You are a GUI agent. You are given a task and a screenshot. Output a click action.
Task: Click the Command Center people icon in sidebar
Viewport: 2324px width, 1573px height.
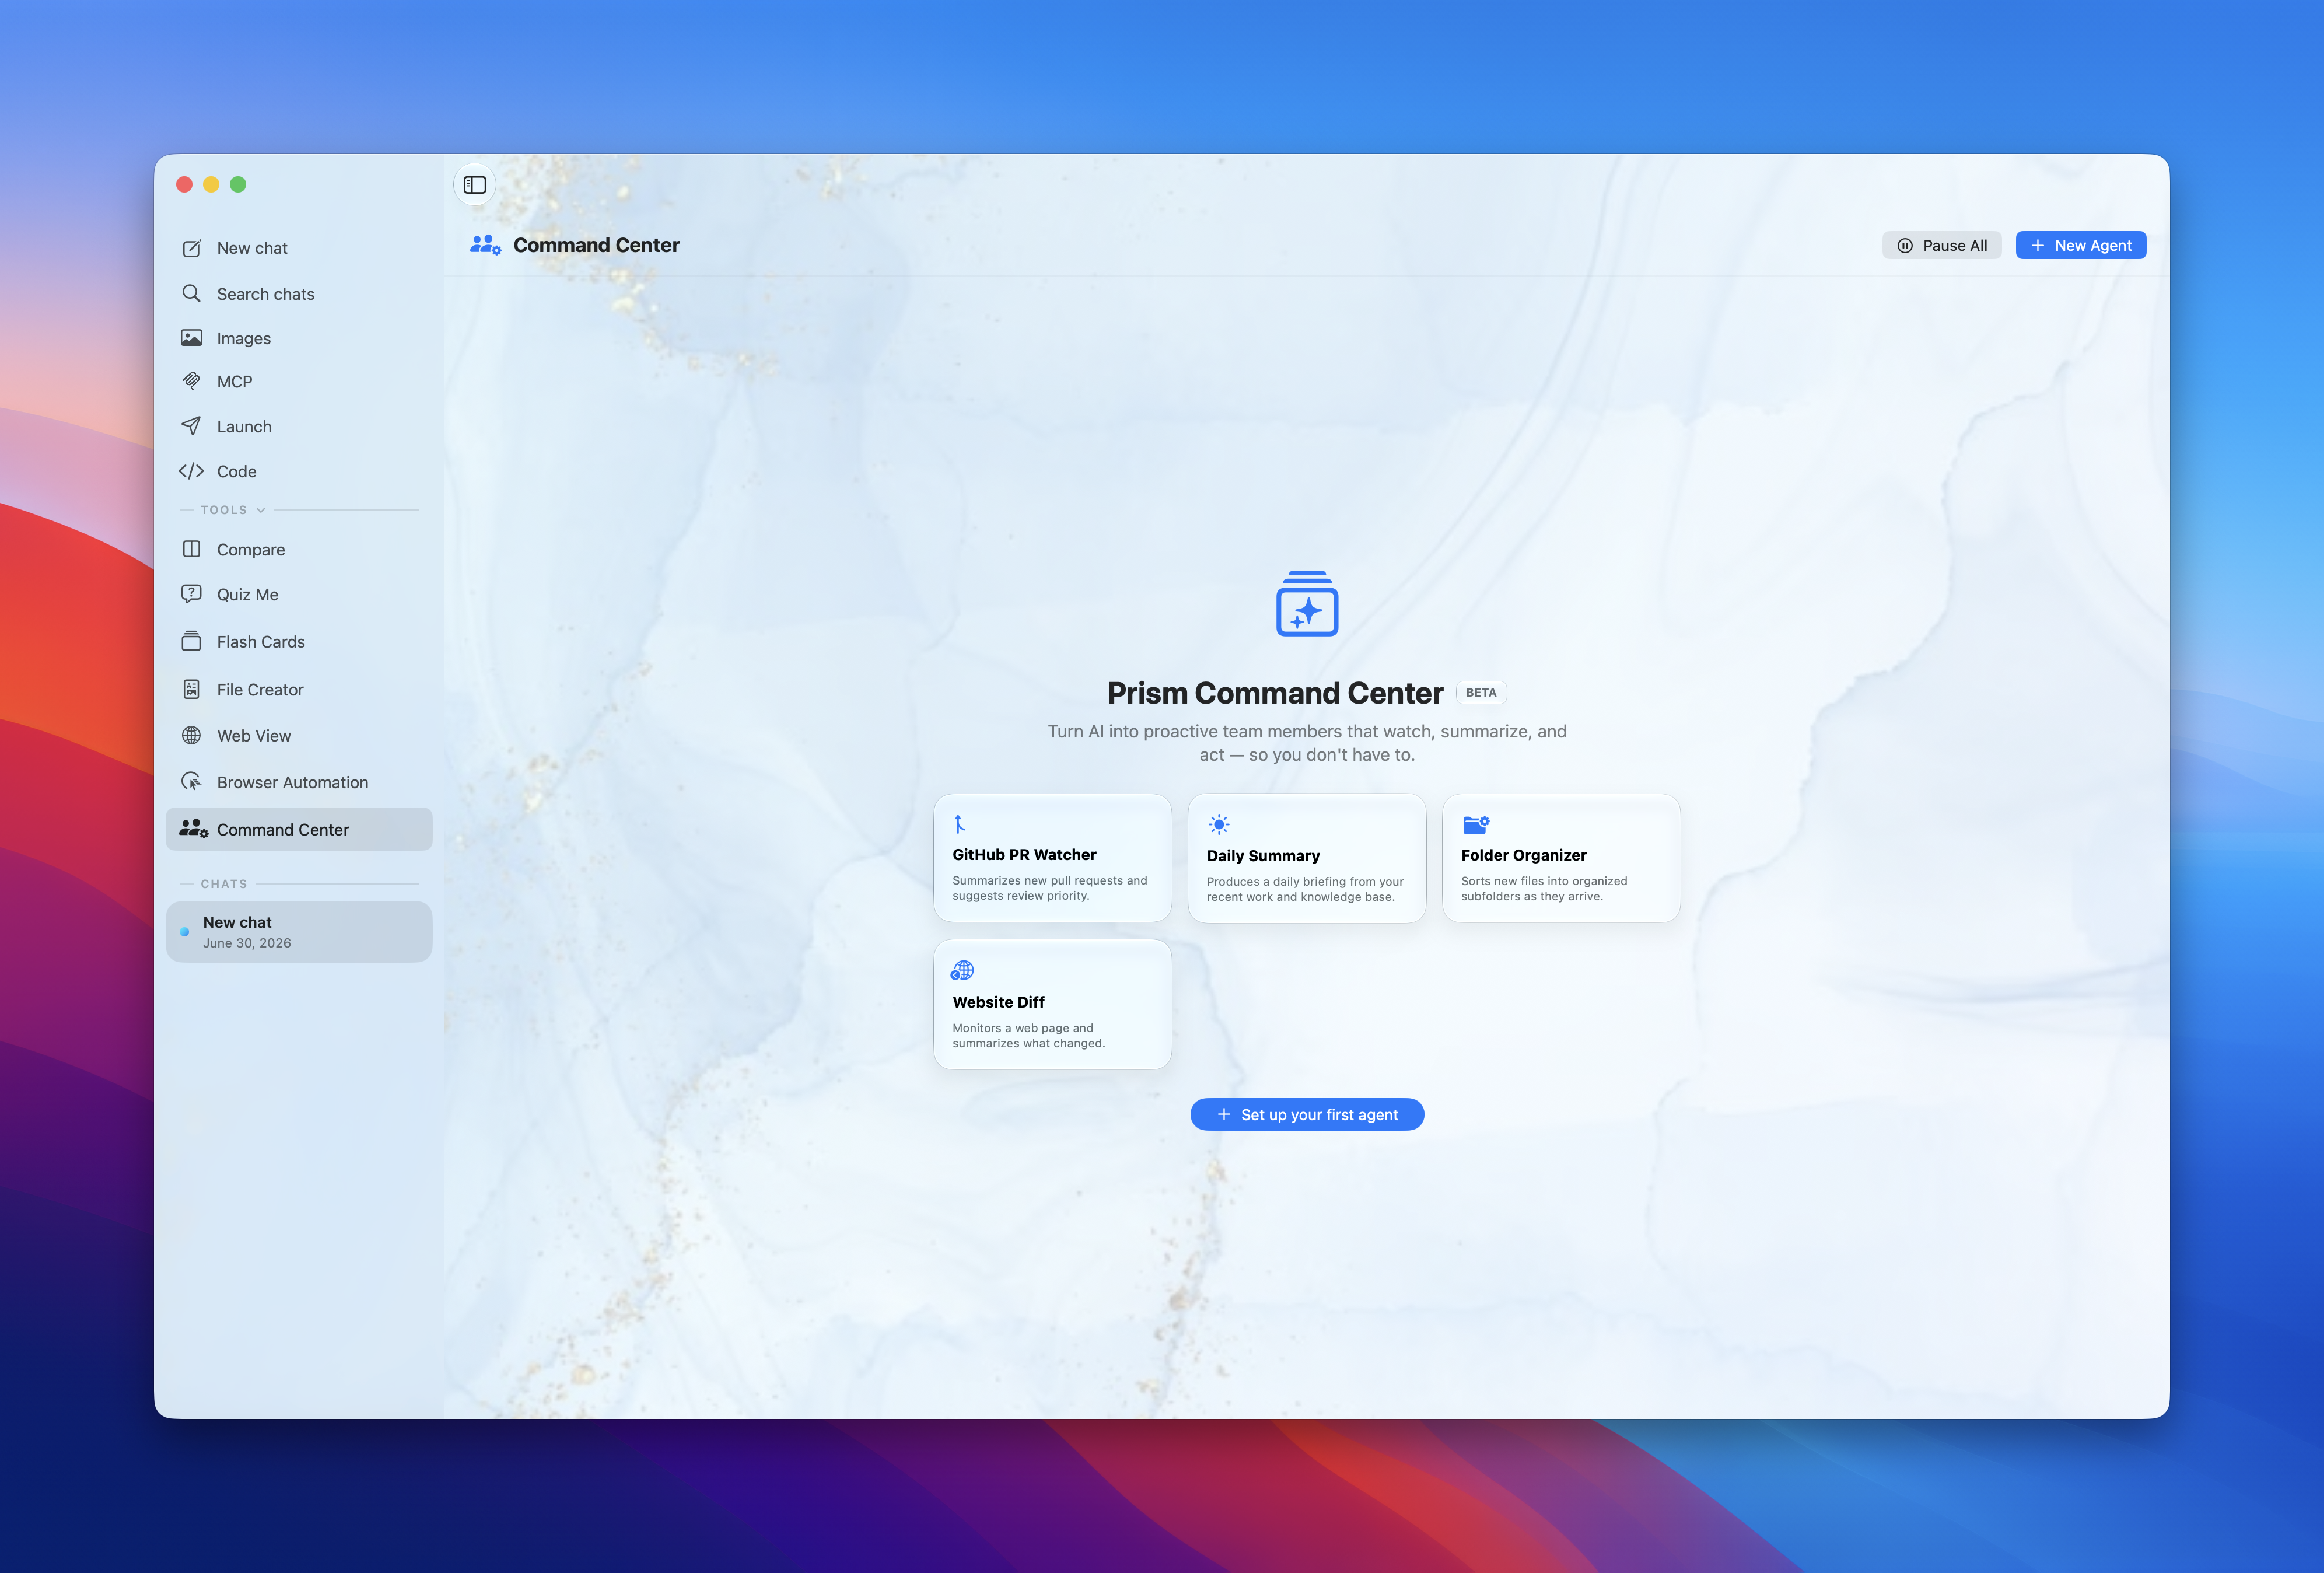coord(194,829)
